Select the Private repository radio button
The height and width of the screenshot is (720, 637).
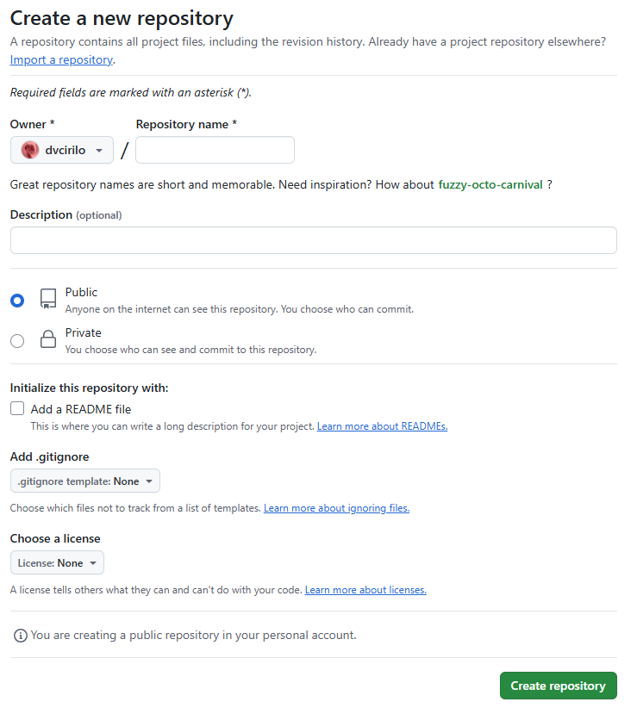16,340
